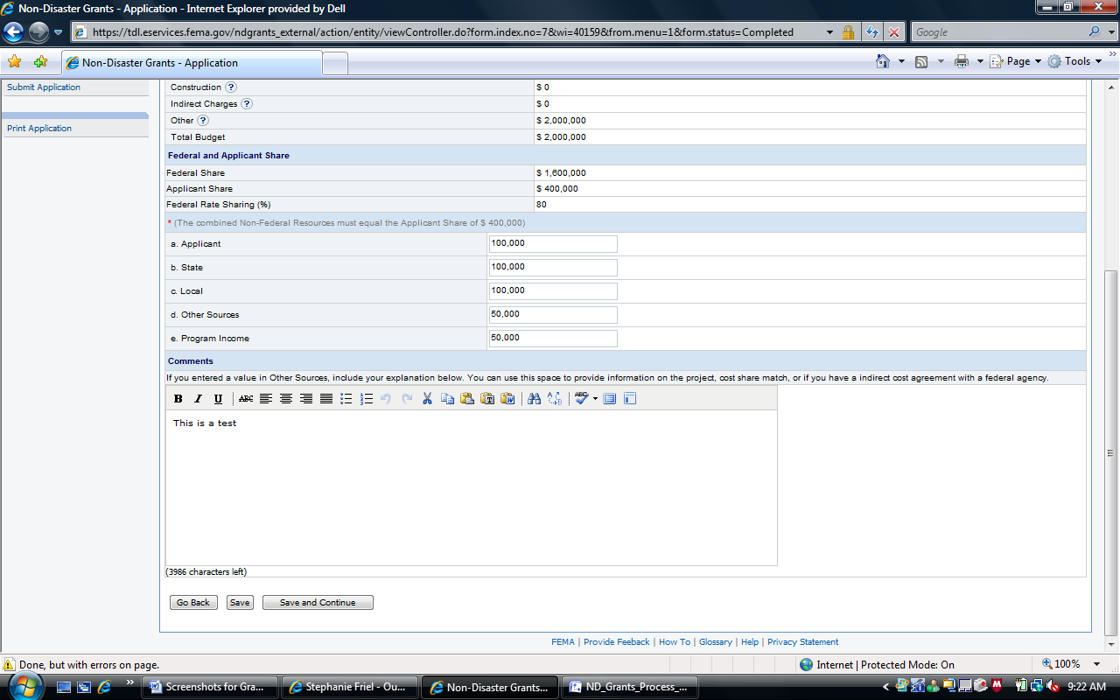The image size is (1120, 700).
Task: Click help icon next to Other
Action: [203, 121]
